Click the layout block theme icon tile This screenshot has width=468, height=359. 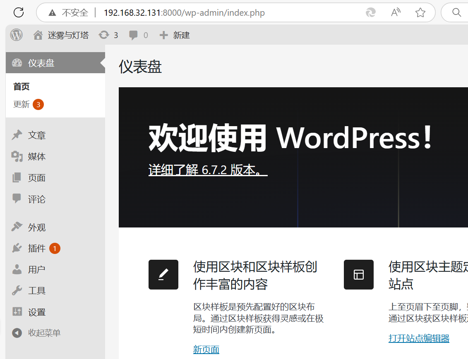pyautogui.click(x=358, y=275)
